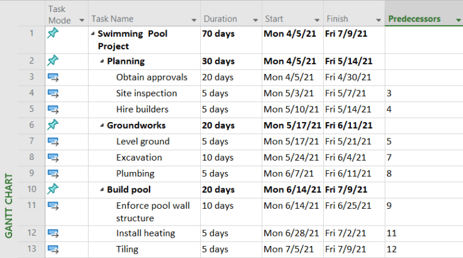463x258 pixels.
Task: Click the pin icon for Swimming Pool Project
Action: tap(53, 34)
